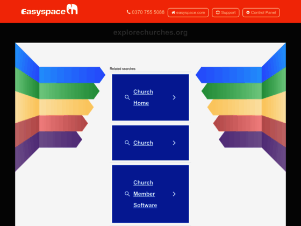Open the Church search link
This screenshot has height=226, width=301.
pos(143,143)
